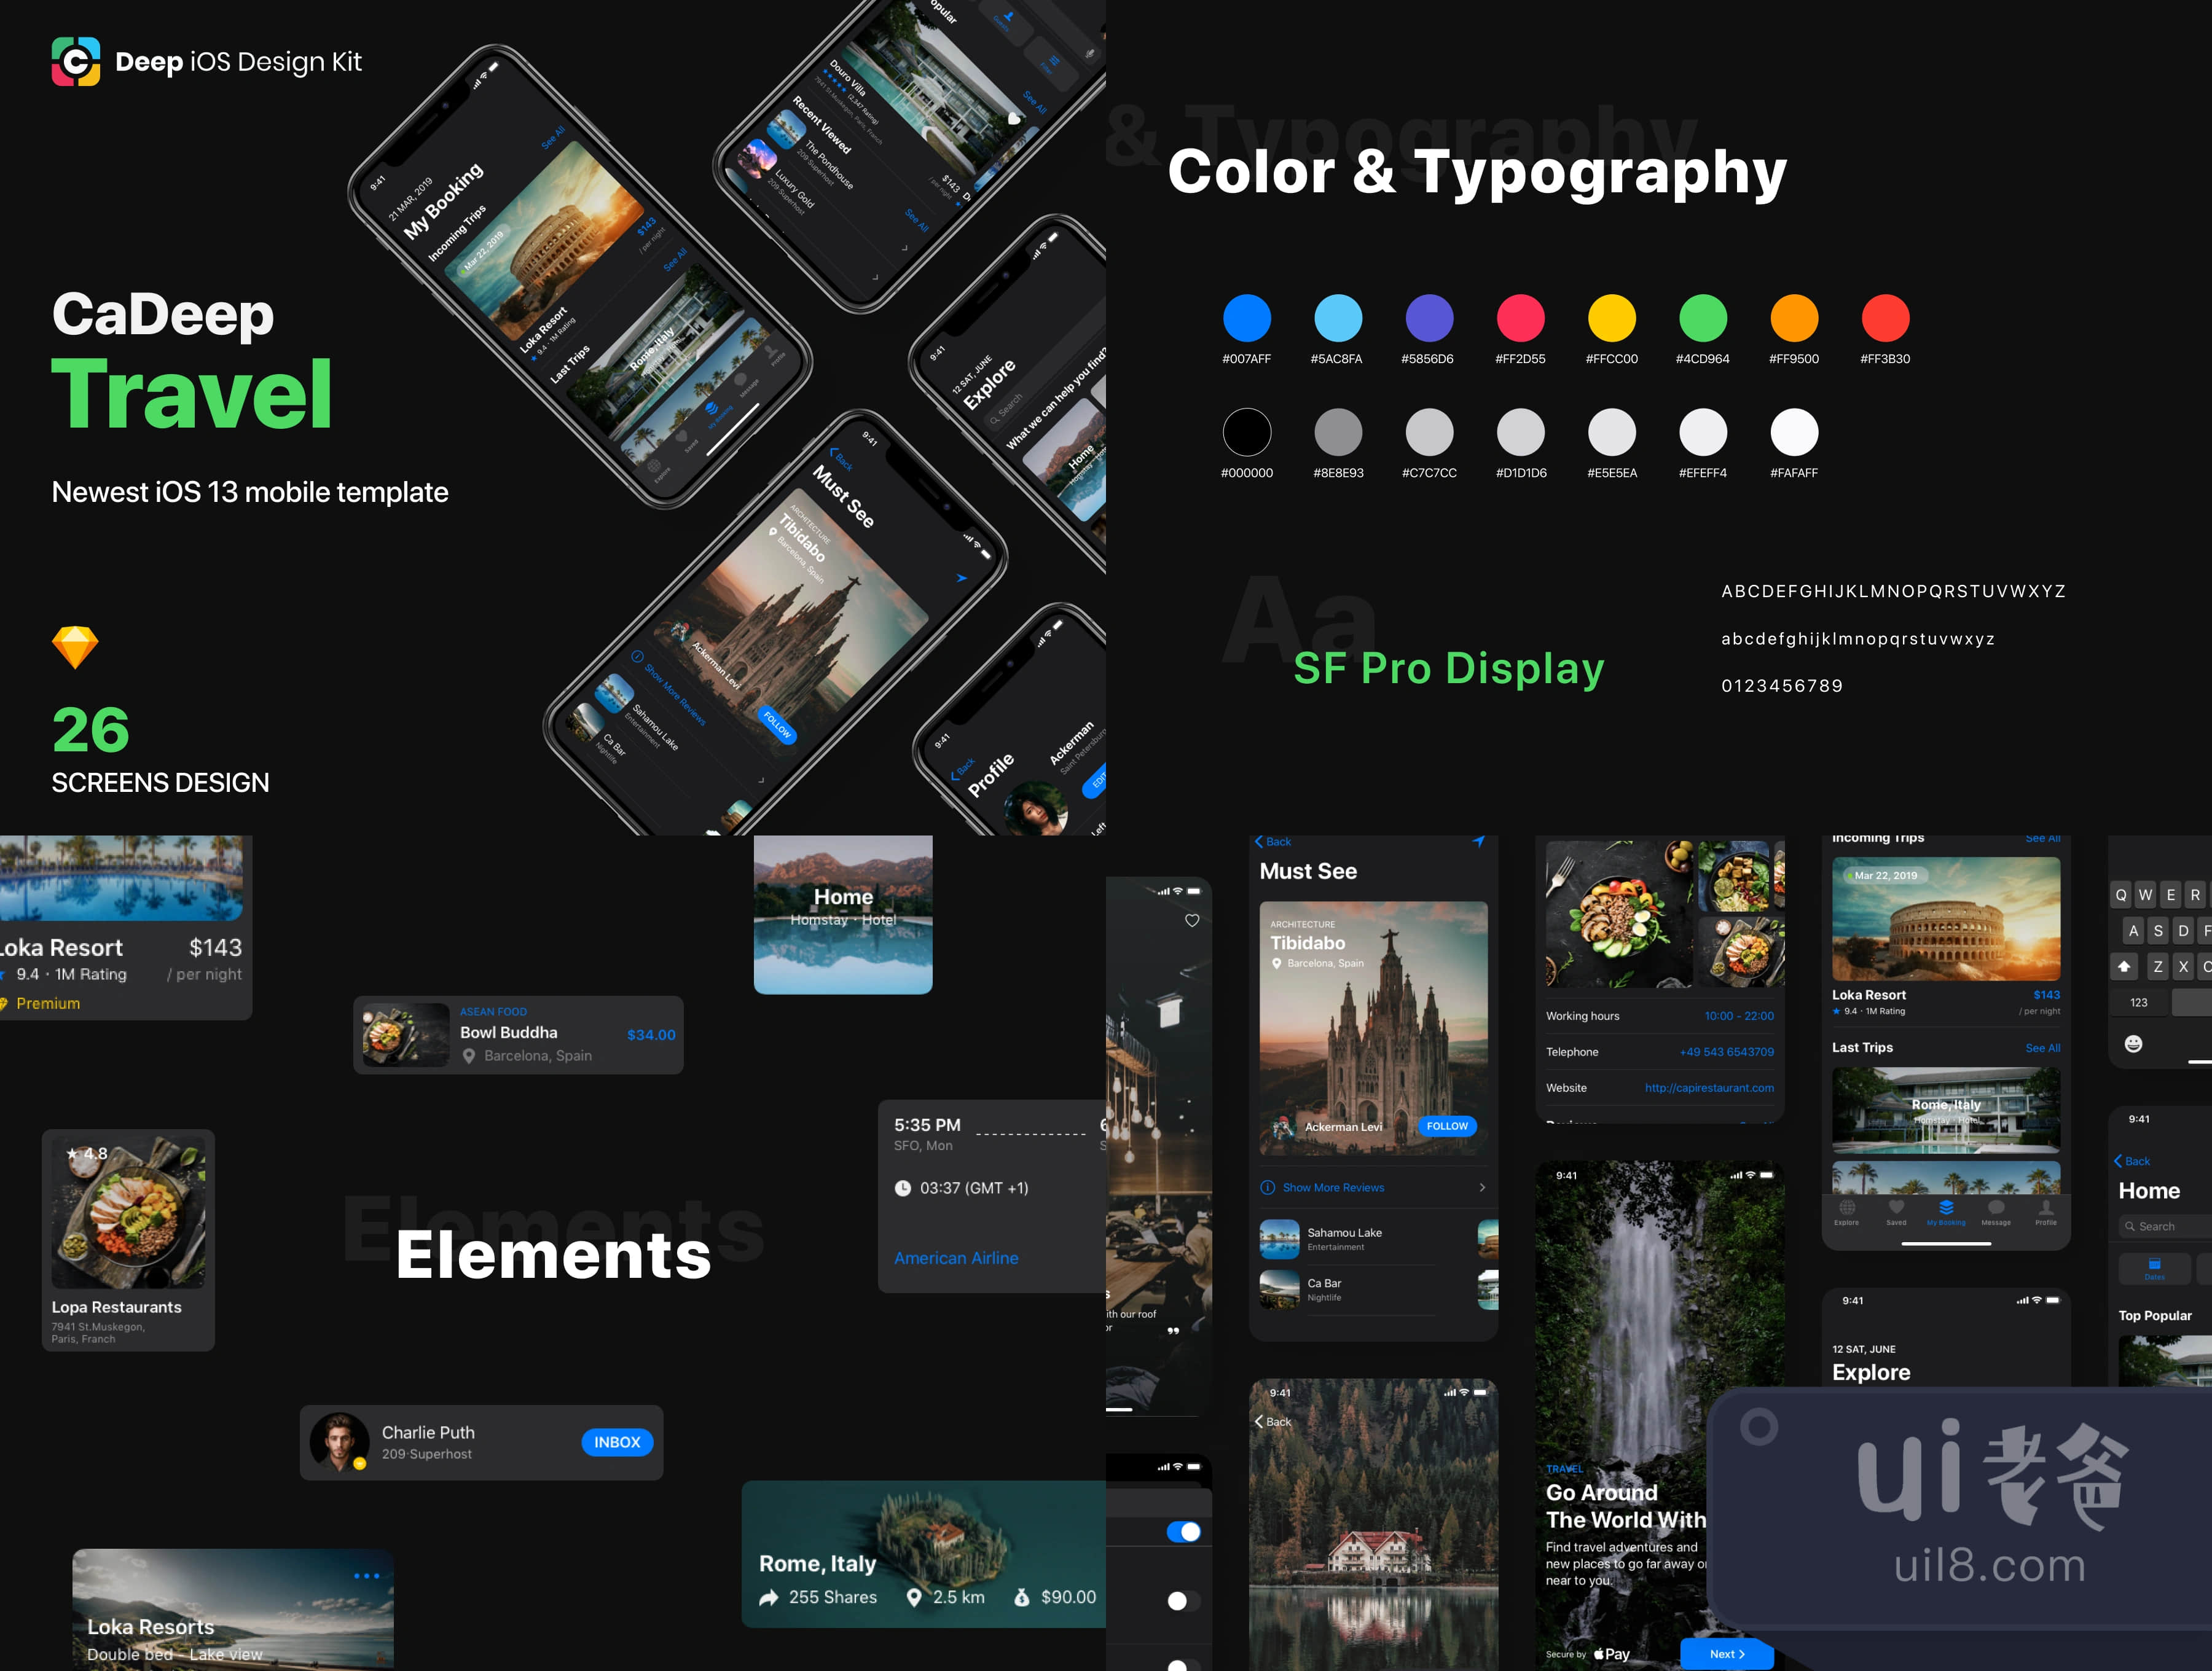The height and width of the screenshot is (1671, 2212).
Task: Tap the telephone number +49 543 6543709
Action: pos(1726,1052)
